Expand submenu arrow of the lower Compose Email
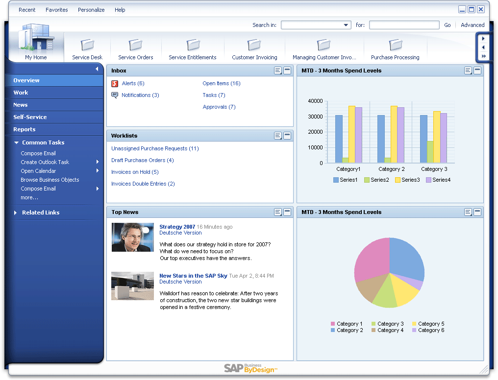Viewport: 498px width, 380px height. pyautogui.click(x=98, y=189)
